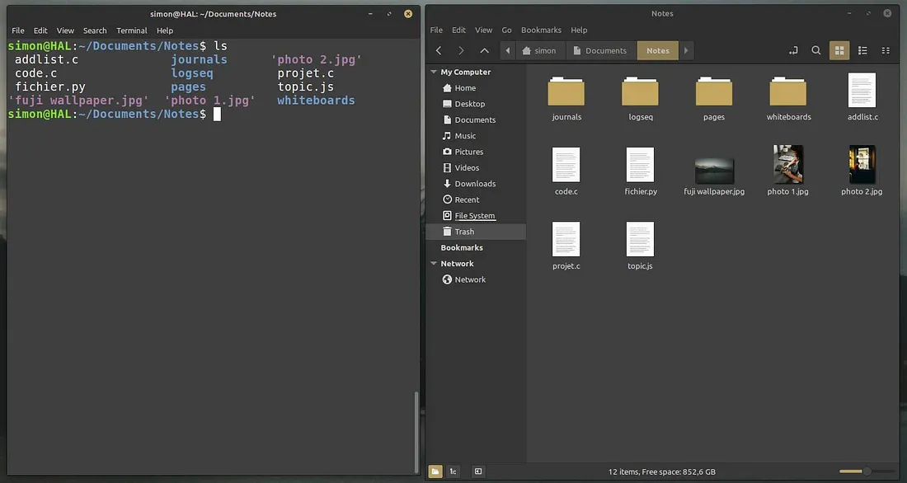
Task: Open Videos in the sidebar
Action: (x=476, y=168)
